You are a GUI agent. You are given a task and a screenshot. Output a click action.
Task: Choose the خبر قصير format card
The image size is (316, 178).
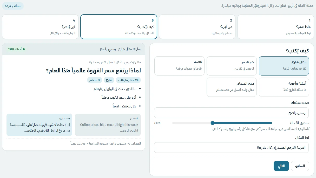click(x=232, y=66)
